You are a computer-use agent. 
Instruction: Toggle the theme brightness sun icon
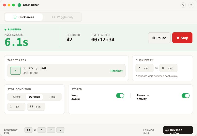[183, 5]
